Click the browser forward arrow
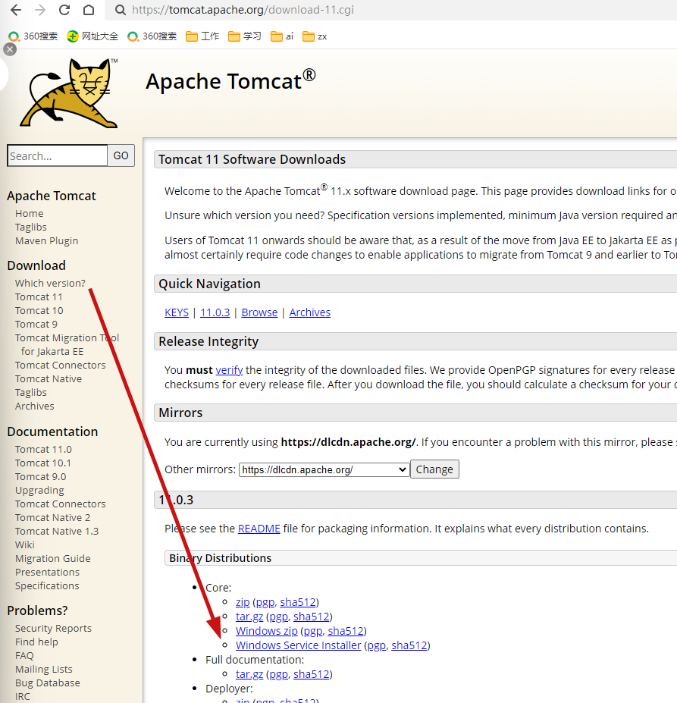The image size is (677, 703). (40, 10)
